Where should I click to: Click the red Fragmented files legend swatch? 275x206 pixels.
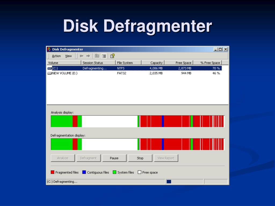[x=52, y=172]
